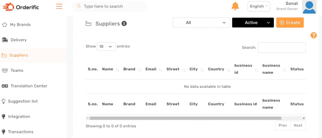The height and width of the screenshot is (138, 322).
Task: Click the horizontal table scrollbar
Action: pos(185,118)
